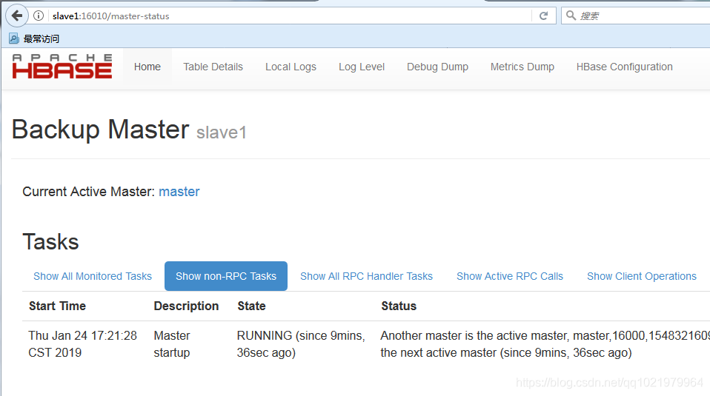Focus the URL address bar field

point(290,16)
